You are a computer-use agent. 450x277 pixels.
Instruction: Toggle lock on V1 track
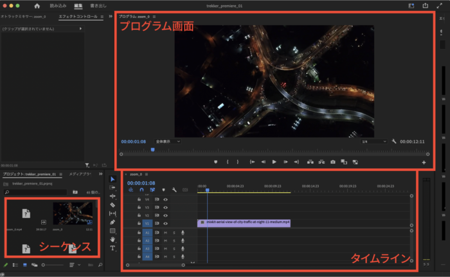pos(139,223)
